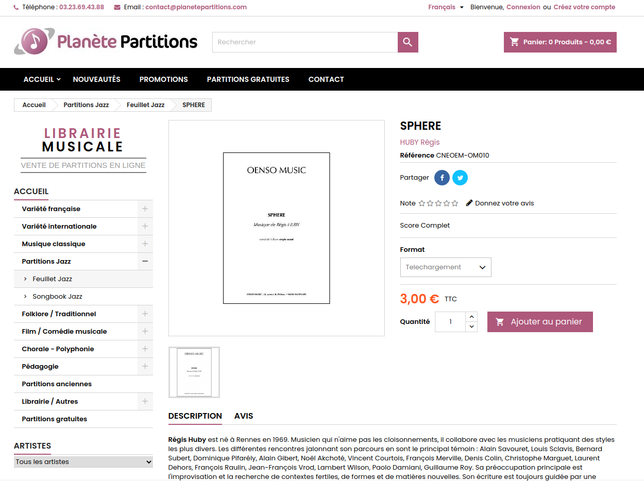
Task: Collapse the Partitions Jazz category
Action: pos(145,261)
